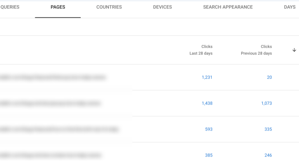Open the Countries tab

pos(109,7)
